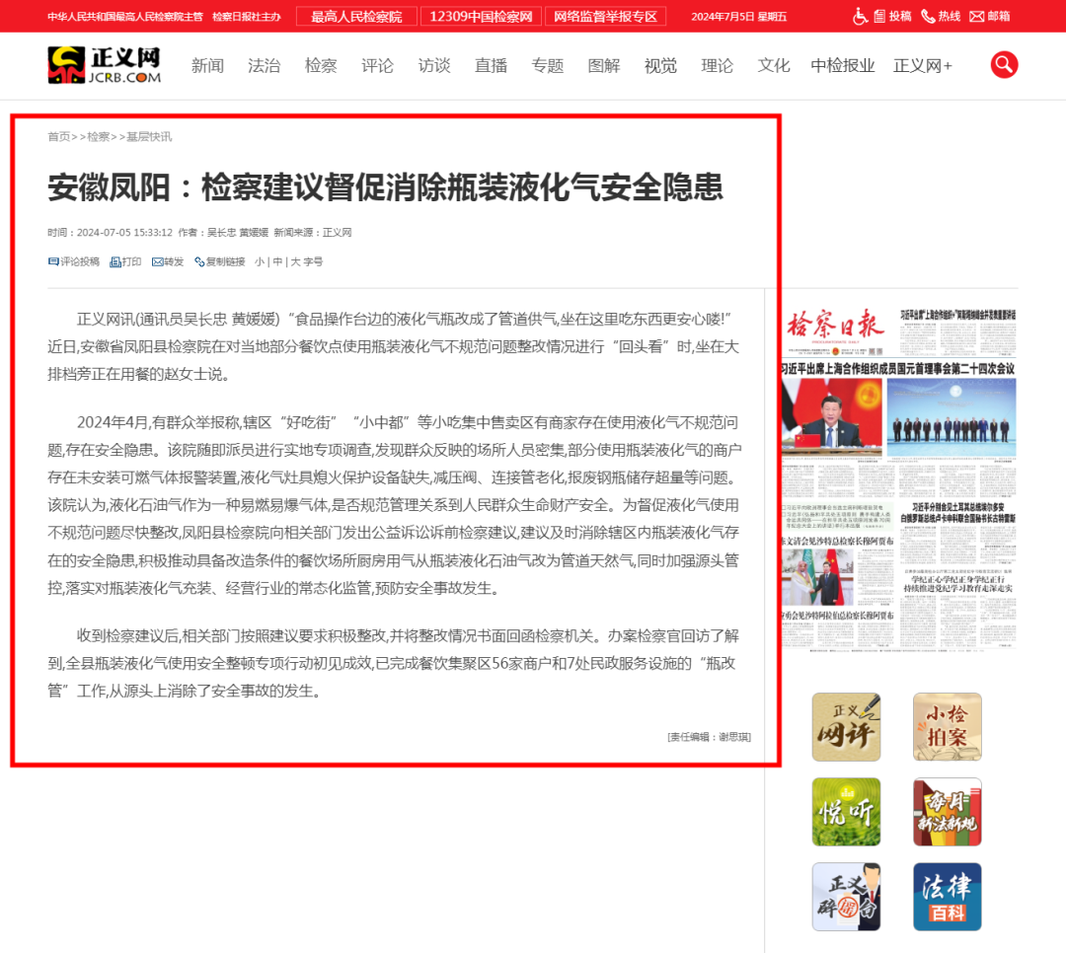Screen dimensions: 1066x953
Task: Open 中检报业 nav item
Action: click(x=843, y=66)
